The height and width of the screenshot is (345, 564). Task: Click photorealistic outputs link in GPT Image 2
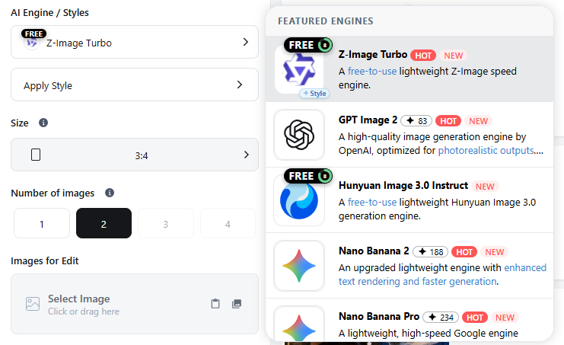(486, 150)
